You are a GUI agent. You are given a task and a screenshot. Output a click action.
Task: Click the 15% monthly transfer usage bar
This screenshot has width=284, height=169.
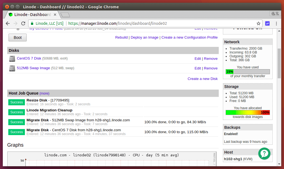pos(247,72)
